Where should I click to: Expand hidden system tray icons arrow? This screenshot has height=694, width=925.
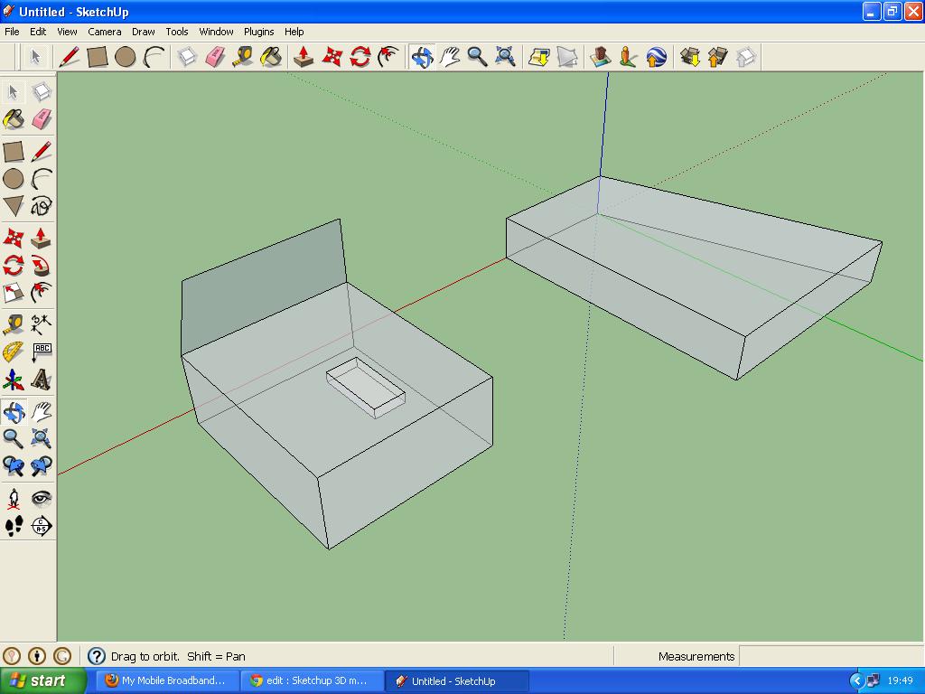(856, 680)
